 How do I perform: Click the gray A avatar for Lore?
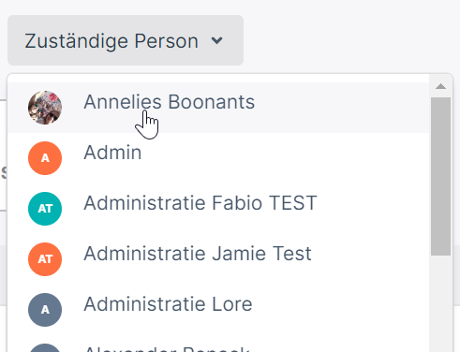coord(45,310)
